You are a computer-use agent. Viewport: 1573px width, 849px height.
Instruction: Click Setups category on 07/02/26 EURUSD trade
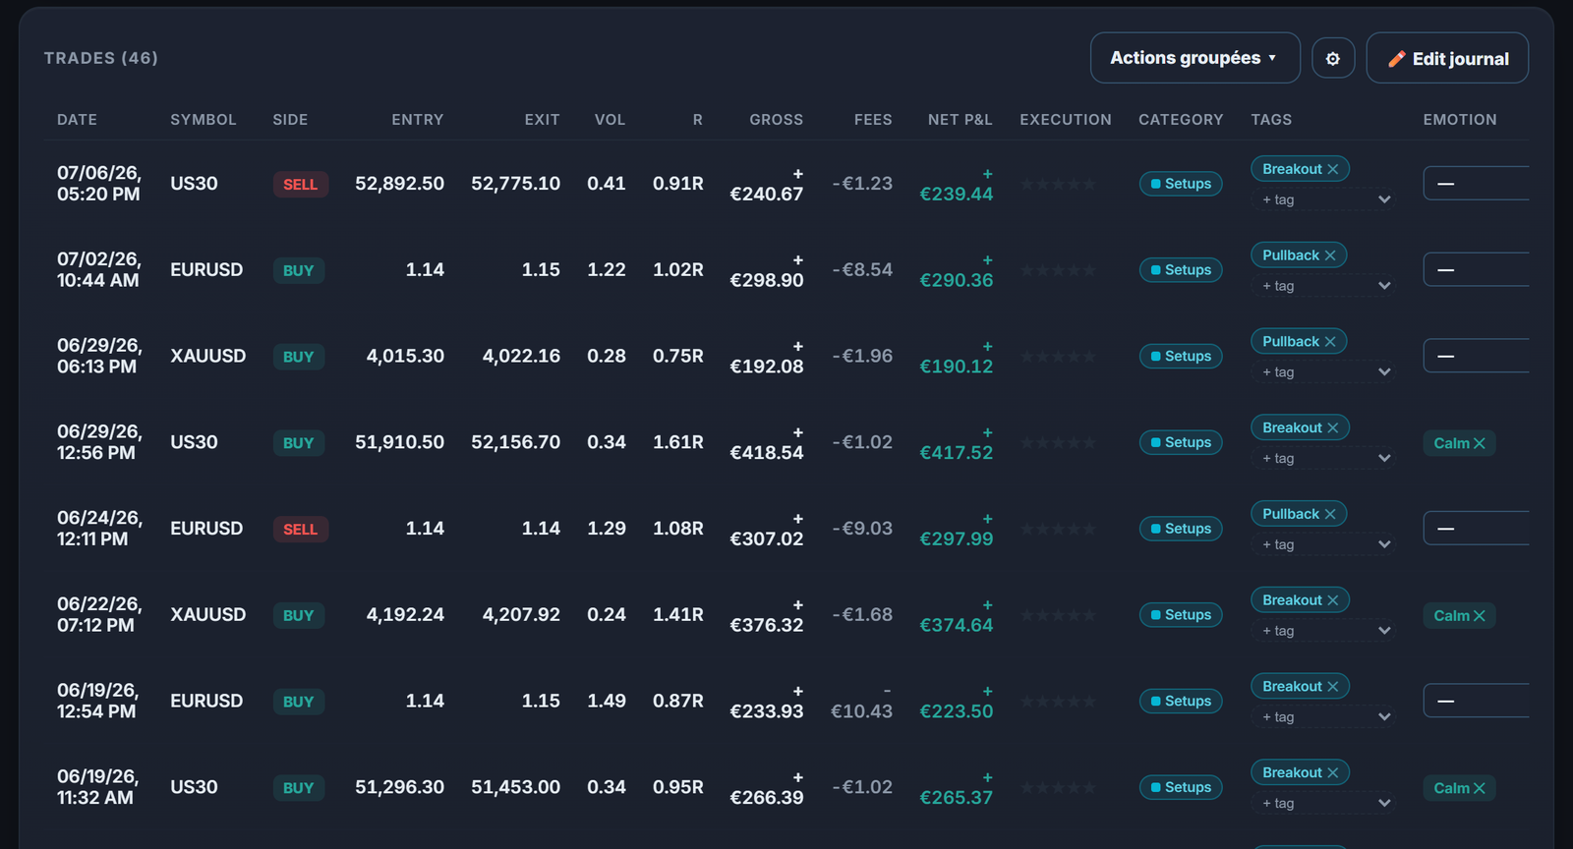click(x=1181, y=270)
